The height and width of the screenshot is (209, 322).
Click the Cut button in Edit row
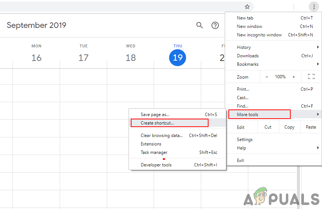click(x=268, y=127)
